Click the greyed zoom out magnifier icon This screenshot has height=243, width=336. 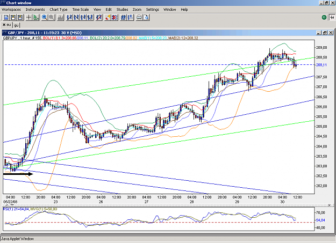52,17
